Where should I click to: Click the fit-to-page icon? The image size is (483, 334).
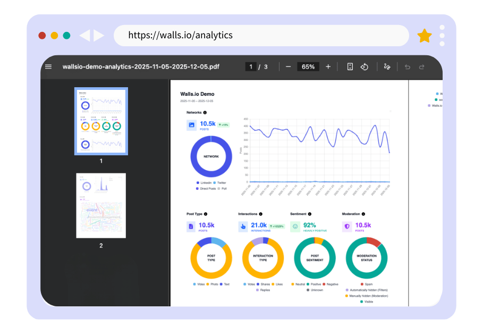coord(350,66)
